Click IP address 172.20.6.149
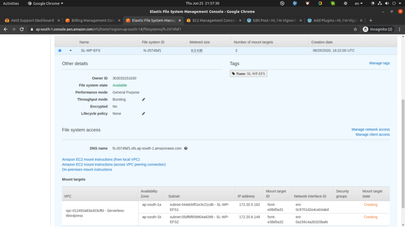The image size is (405, 227). coord(250,217)
